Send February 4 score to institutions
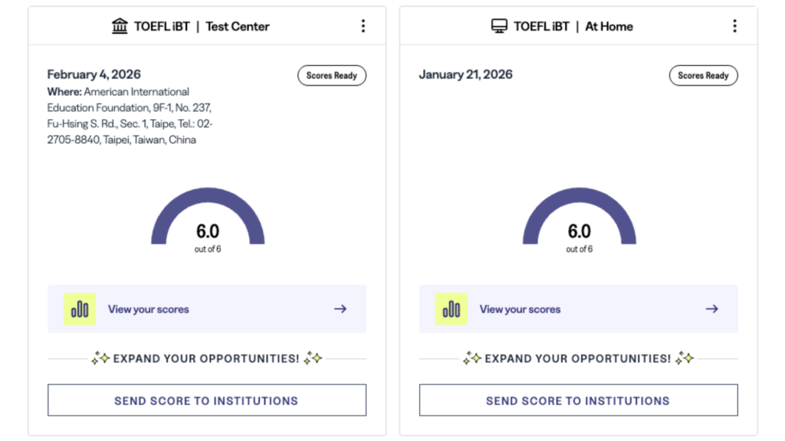The image size is (785, 441). [207, 400]
